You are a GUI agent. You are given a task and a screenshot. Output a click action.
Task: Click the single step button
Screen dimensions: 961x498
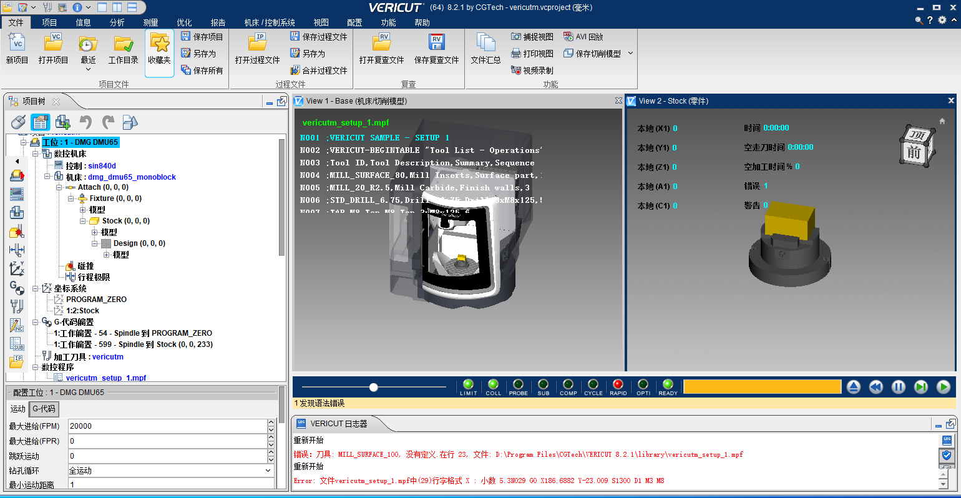click(921, 387)
